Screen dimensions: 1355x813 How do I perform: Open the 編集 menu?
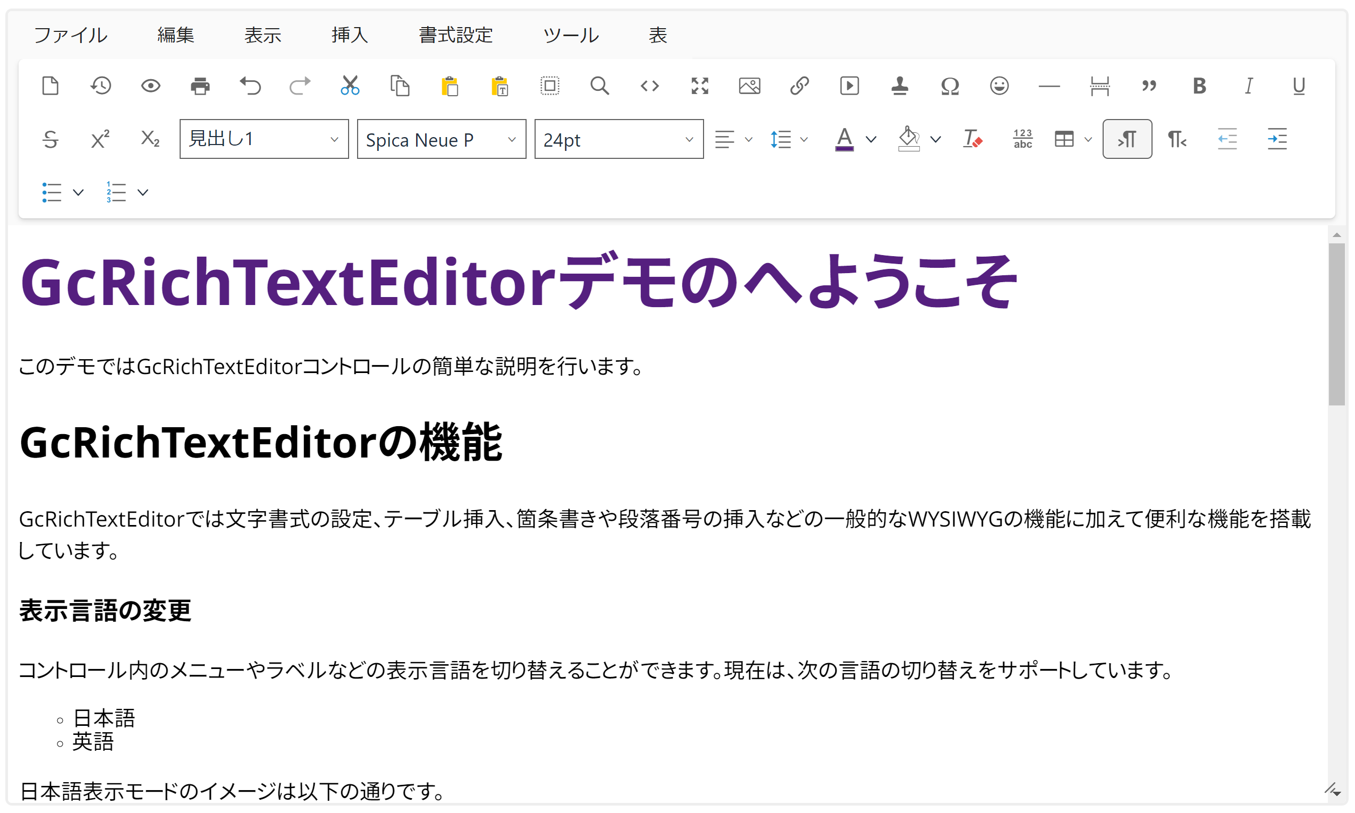point(176,35)
